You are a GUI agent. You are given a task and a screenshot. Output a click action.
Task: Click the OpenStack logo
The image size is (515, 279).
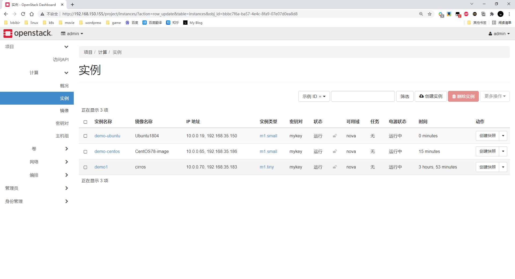[28, 34]
